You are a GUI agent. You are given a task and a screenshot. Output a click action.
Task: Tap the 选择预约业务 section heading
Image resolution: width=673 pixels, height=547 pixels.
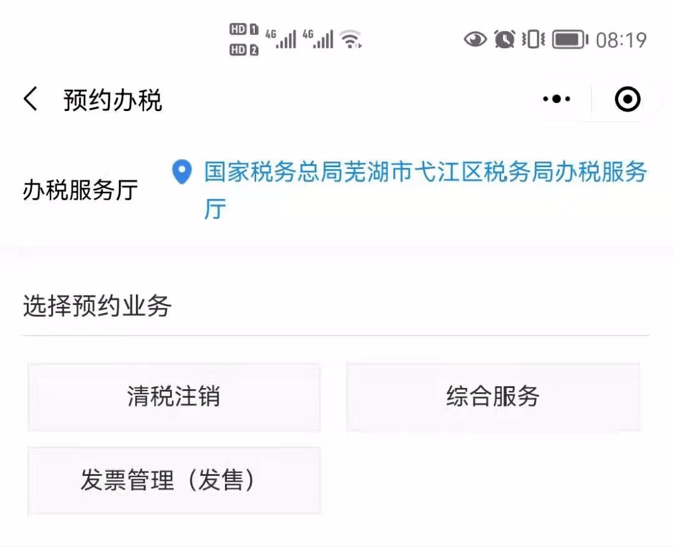[x=97, y=306]
